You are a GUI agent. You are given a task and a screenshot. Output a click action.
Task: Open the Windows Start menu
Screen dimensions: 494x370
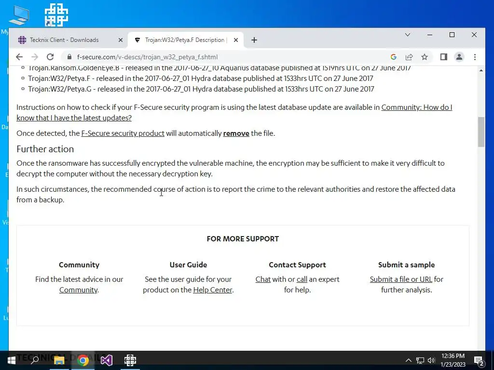[12, 360]
